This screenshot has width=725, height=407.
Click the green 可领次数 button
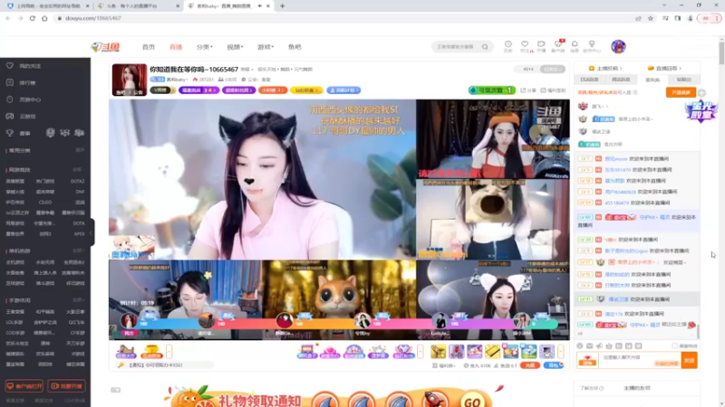pos(492,90)
